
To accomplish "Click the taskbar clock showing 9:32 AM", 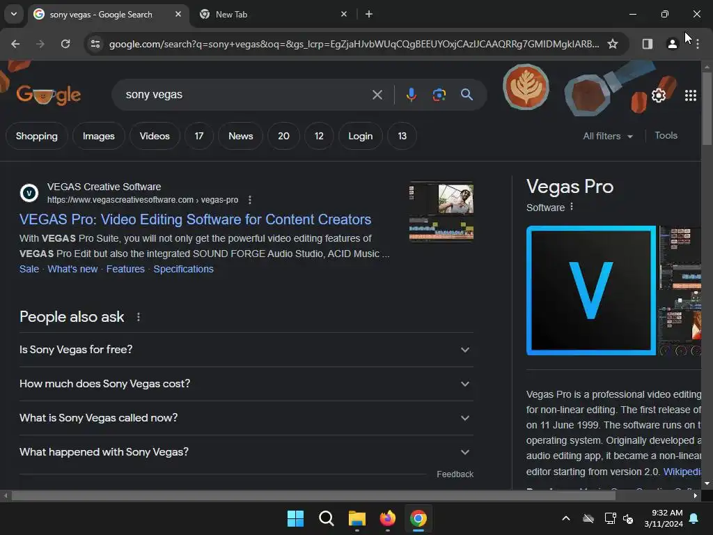I will (x=664, y=518).
